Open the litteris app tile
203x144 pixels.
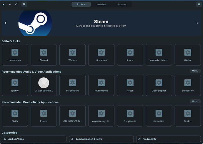[130, 55]
